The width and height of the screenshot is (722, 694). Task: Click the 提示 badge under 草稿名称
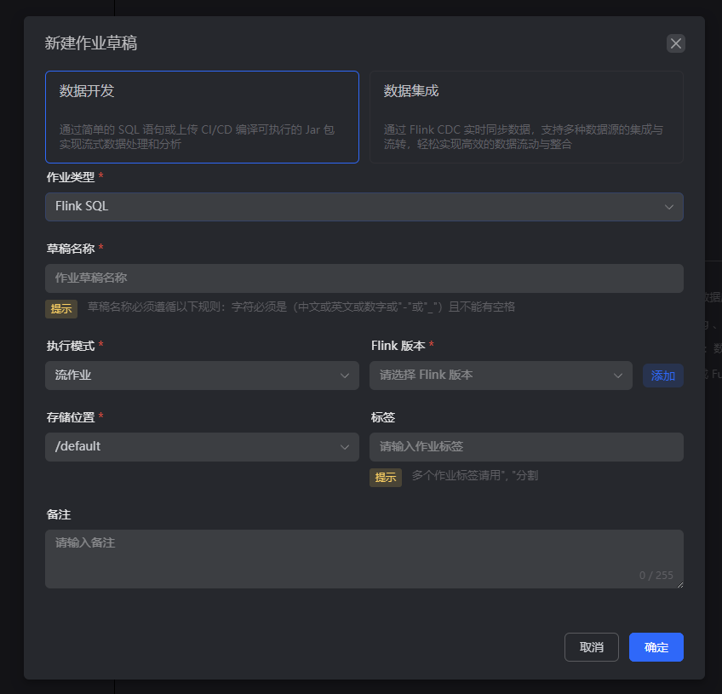pos(61,308)
